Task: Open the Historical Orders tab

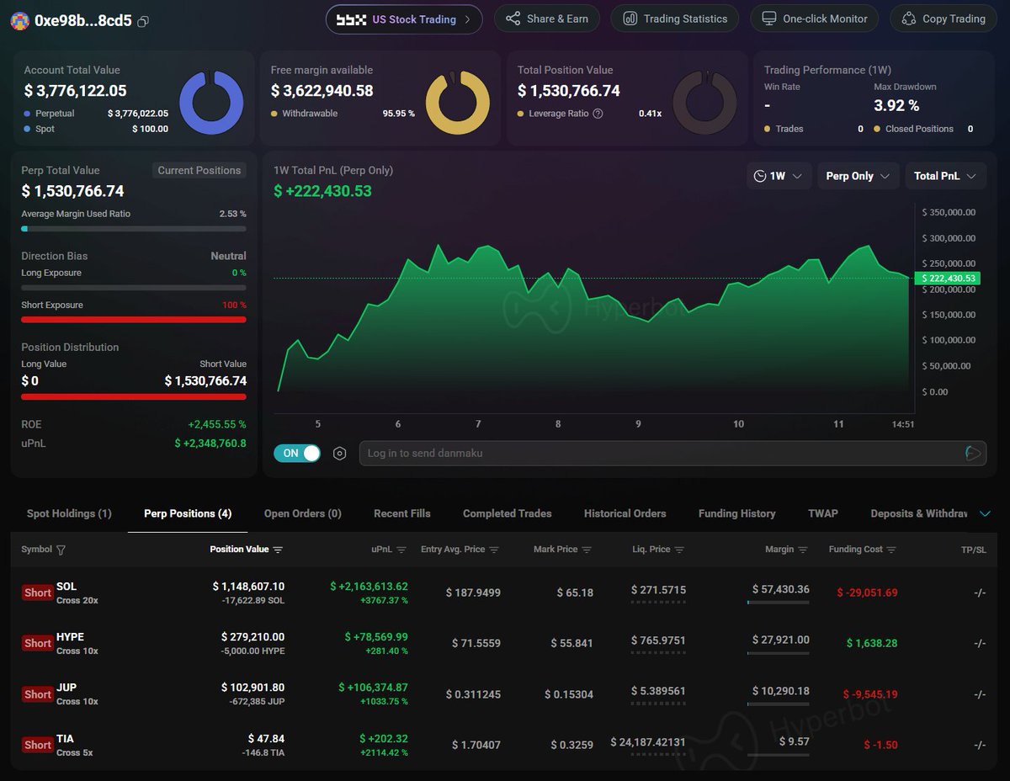Action: pyautogui.click(x=625, y=513)
